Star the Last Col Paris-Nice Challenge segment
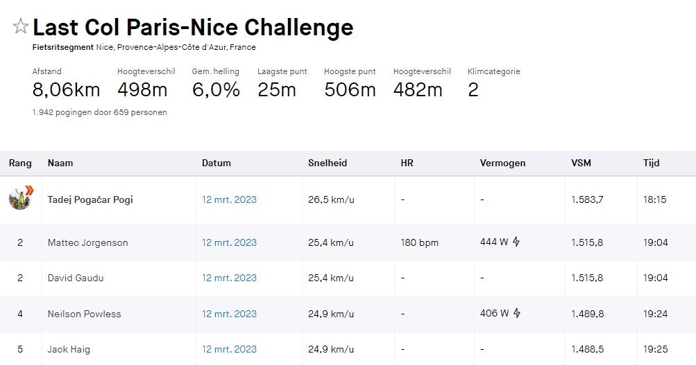Viewport: 696px width, 365px height. (20, 26)
